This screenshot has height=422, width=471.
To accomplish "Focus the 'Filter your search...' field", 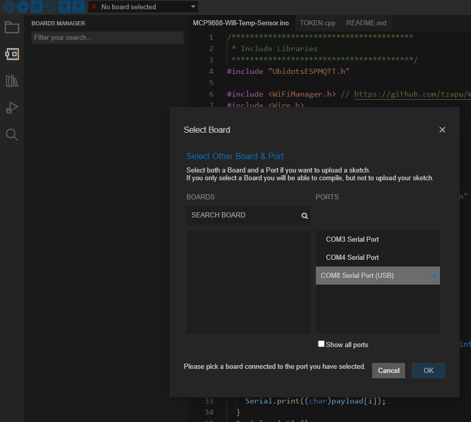I will tap(107, 38).
